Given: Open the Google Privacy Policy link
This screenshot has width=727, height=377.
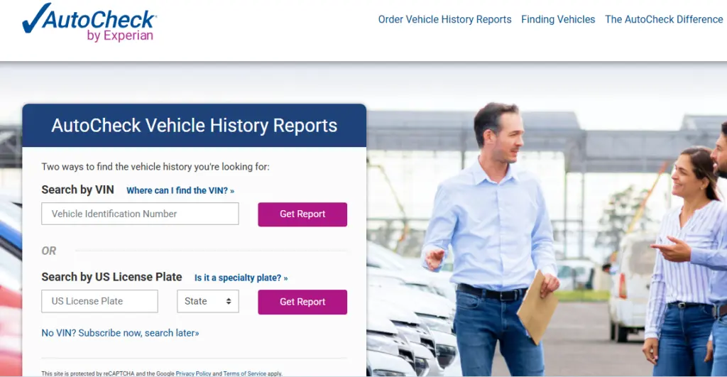Looking at the screenshot, I should pyautogui.click(x=193, y=373).
